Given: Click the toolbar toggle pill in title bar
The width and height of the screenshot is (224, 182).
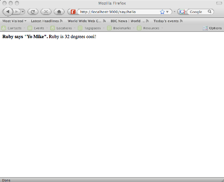Looking at the screenshot, I should click(219, 3).
